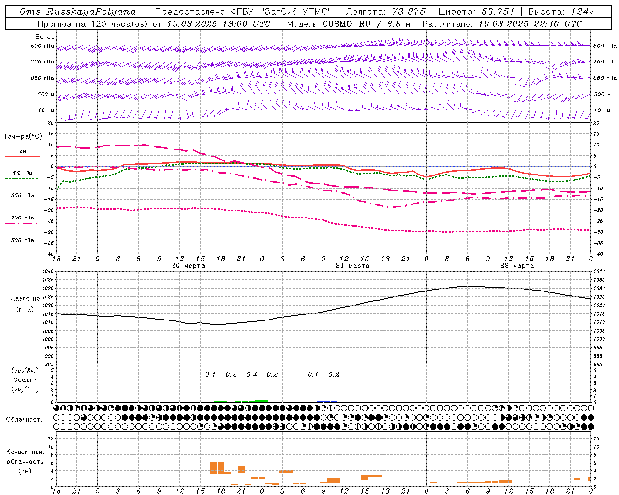Click the Облачность cloud cover label

[25, 420]
